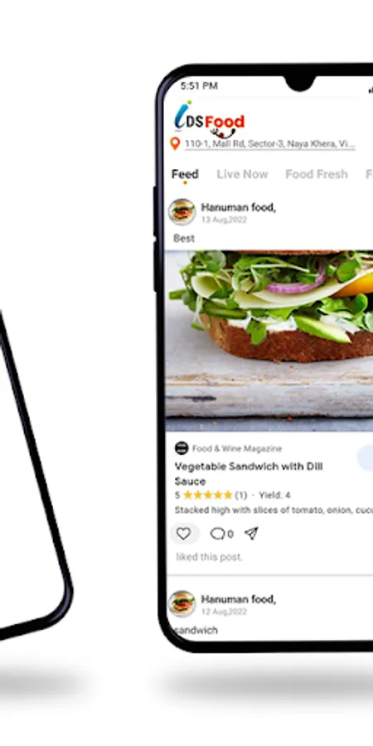Image resolution: width=373 pixels, height=746 pixels.
Task: Open the sandwich photo
Action: pyautogui.click(x=269, y=342)
